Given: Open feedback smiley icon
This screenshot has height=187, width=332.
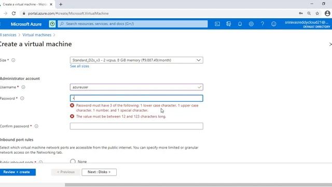Looking at the screenshot, I should tap(273, 24).
